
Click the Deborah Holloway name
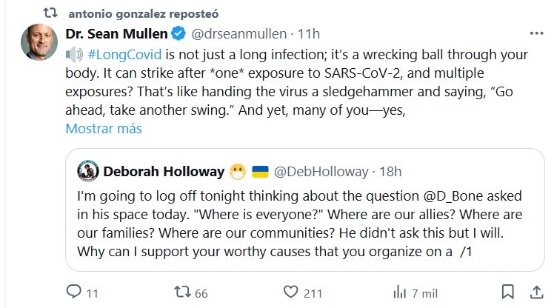tap(164, 172)
